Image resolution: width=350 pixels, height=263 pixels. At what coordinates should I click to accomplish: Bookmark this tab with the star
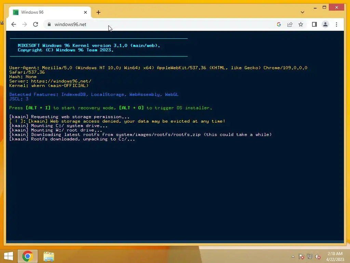[x=301, y=24]
